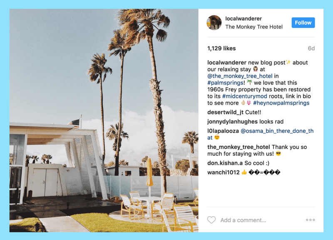Click the Follow button
The image size is (333, 240).
click(x=303, y=23)
